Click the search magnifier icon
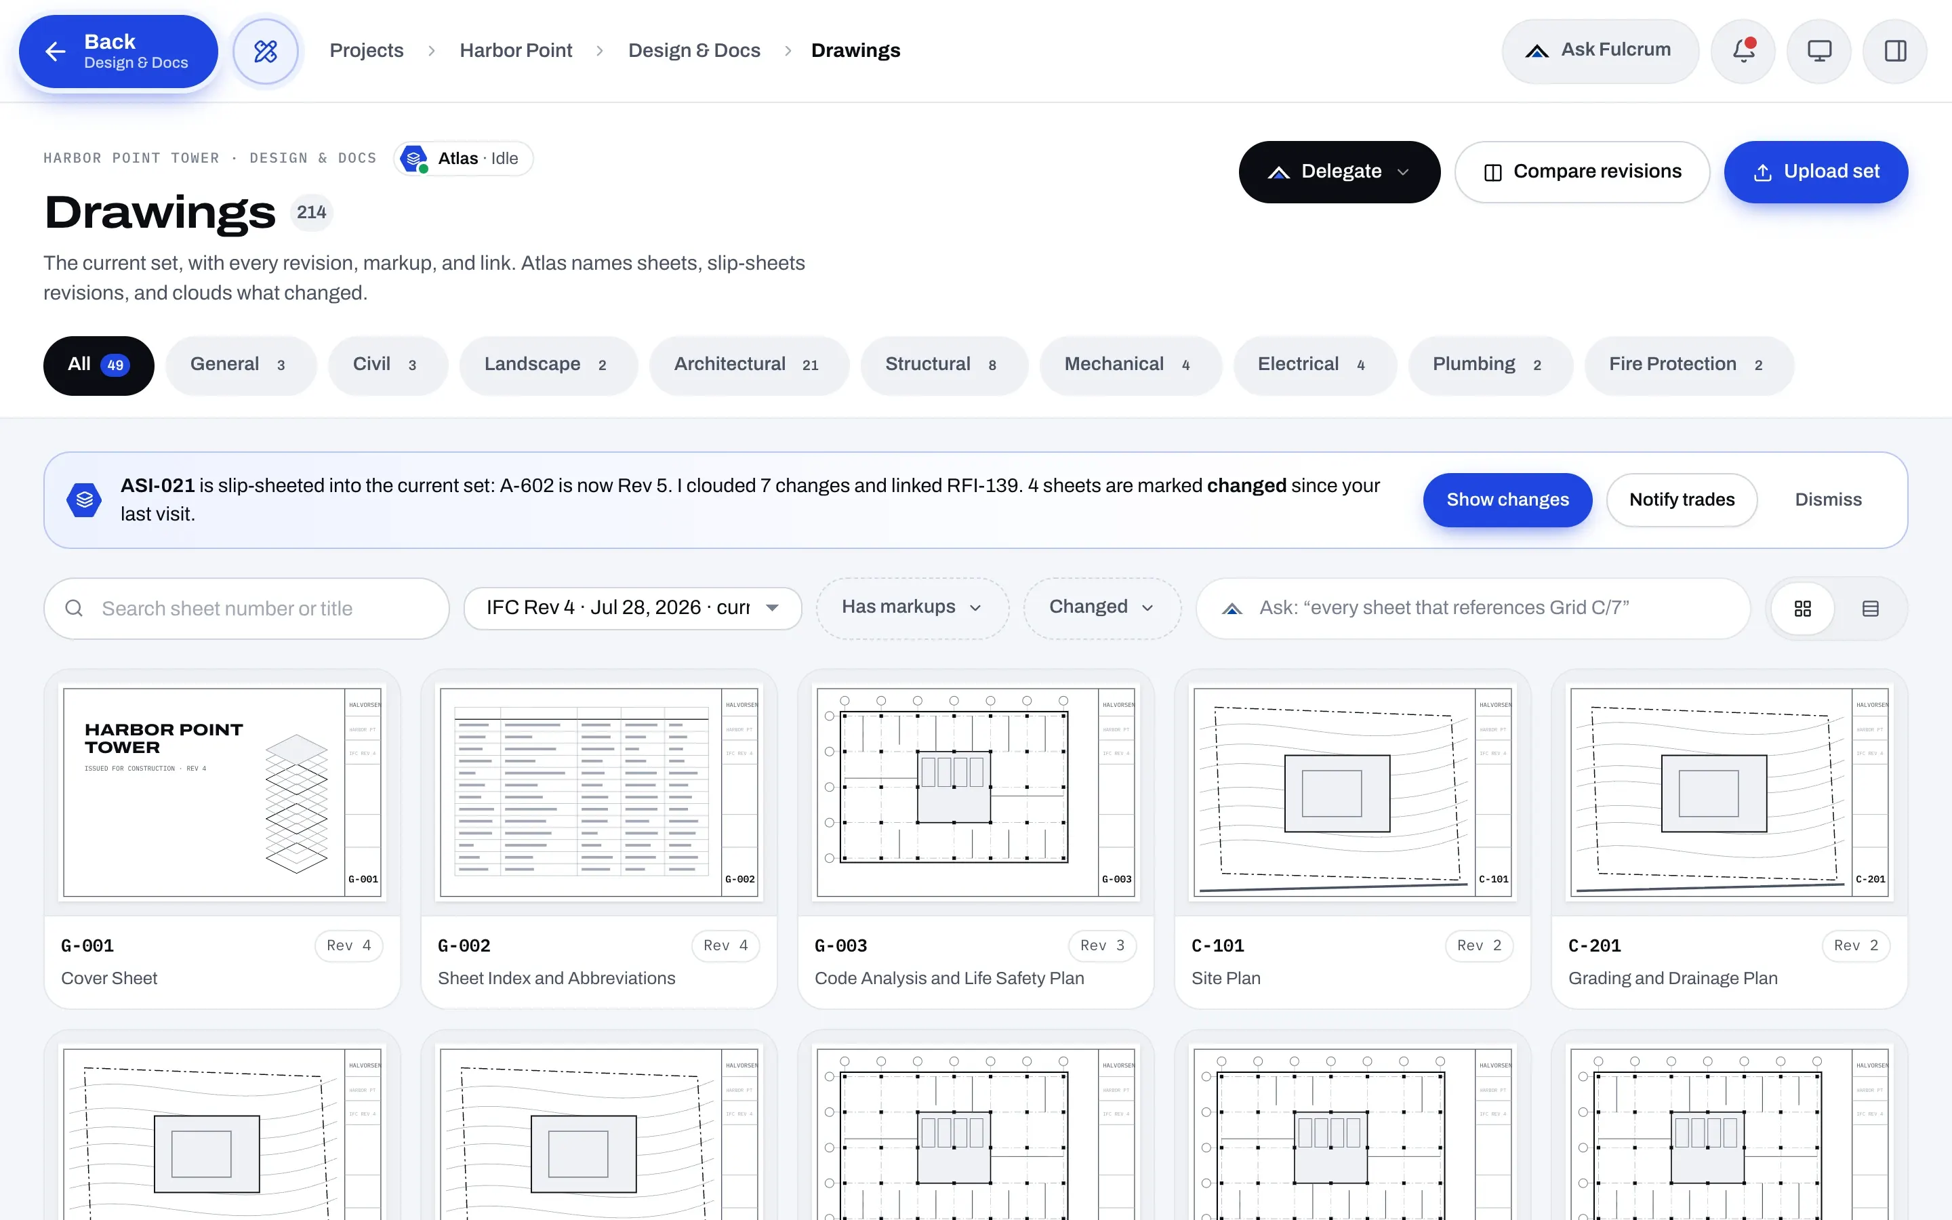Screen dimensions: 1952x1220 click(x=73, y=609)
